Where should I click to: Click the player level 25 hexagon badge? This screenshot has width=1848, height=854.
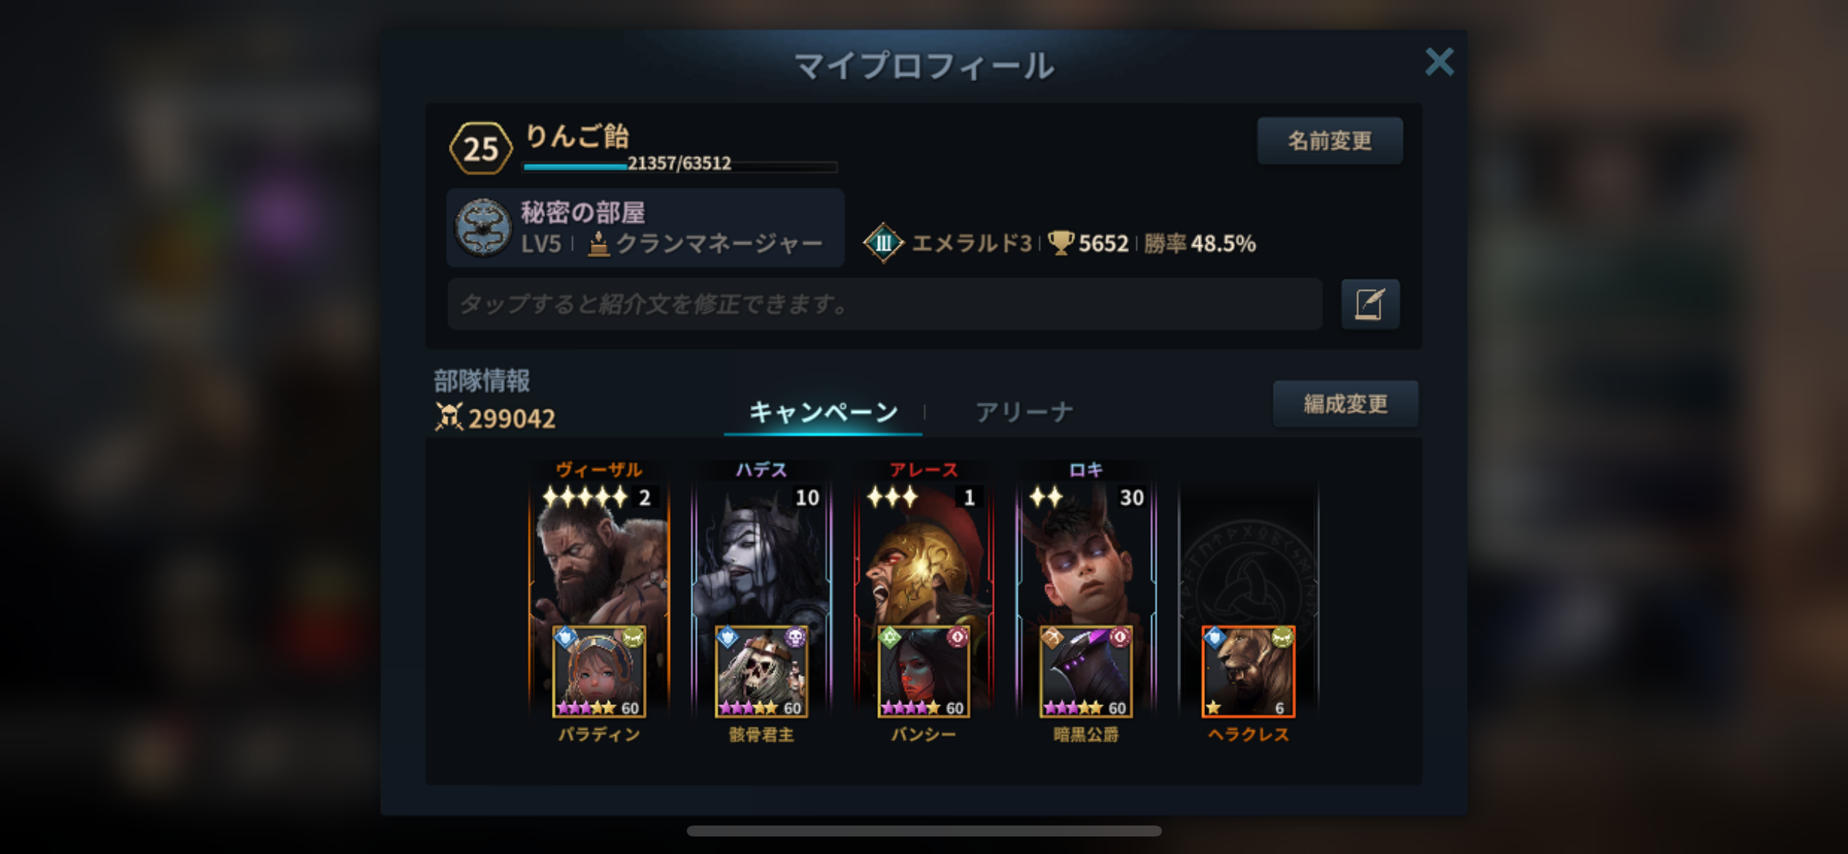point(480,148)
